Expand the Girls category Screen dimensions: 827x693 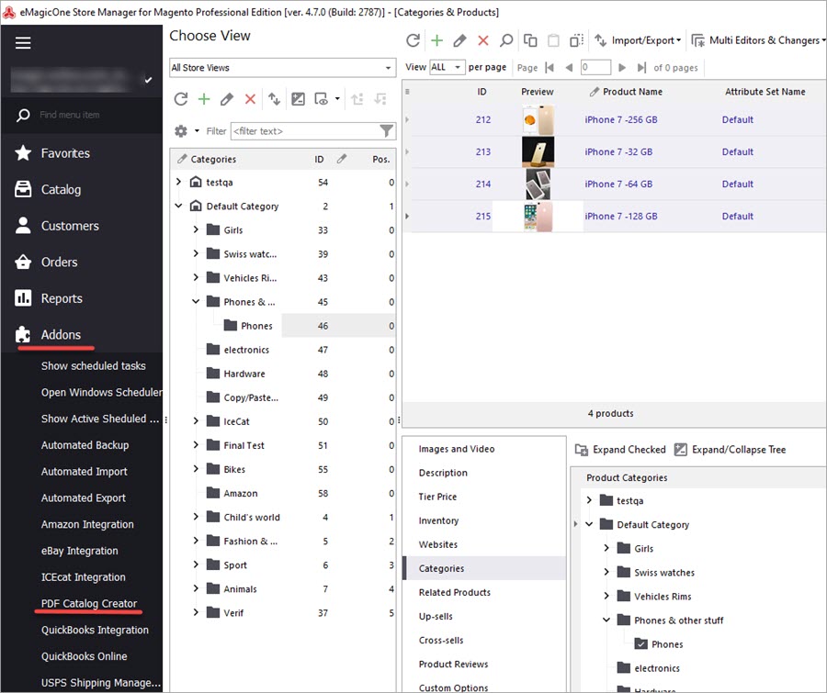(x=196, y=229)
